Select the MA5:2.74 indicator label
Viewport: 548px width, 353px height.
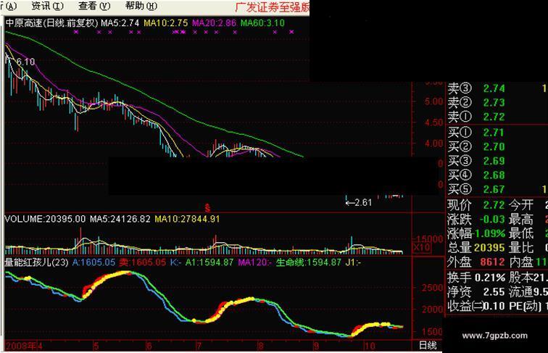120,23
